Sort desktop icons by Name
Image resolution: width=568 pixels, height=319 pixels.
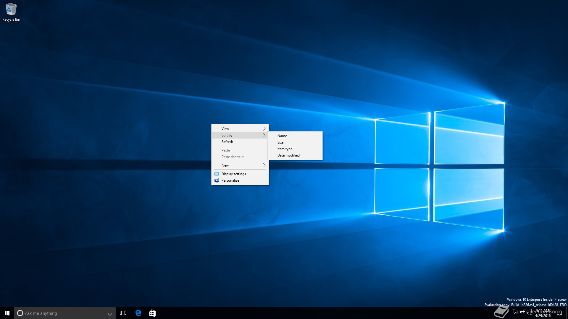[x=295, y=136]
